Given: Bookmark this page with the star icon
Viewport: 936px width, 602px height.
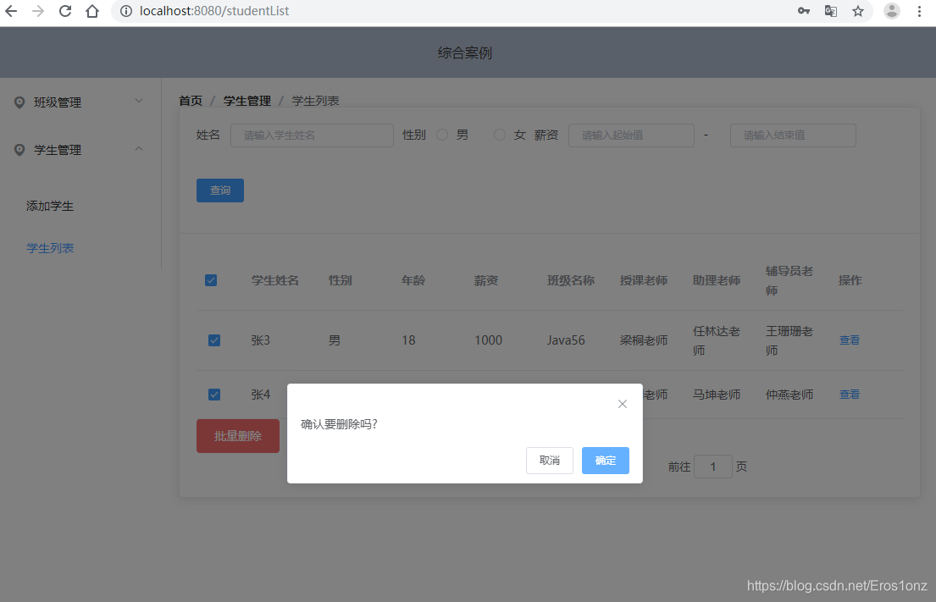Looking at the screenshot, I should [x=858, y=11].
